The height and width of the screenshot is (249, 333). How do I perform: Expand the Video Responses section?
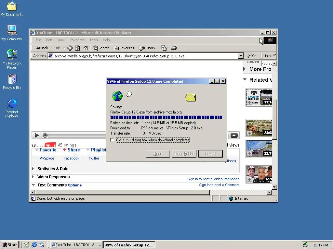pos(33,177)
